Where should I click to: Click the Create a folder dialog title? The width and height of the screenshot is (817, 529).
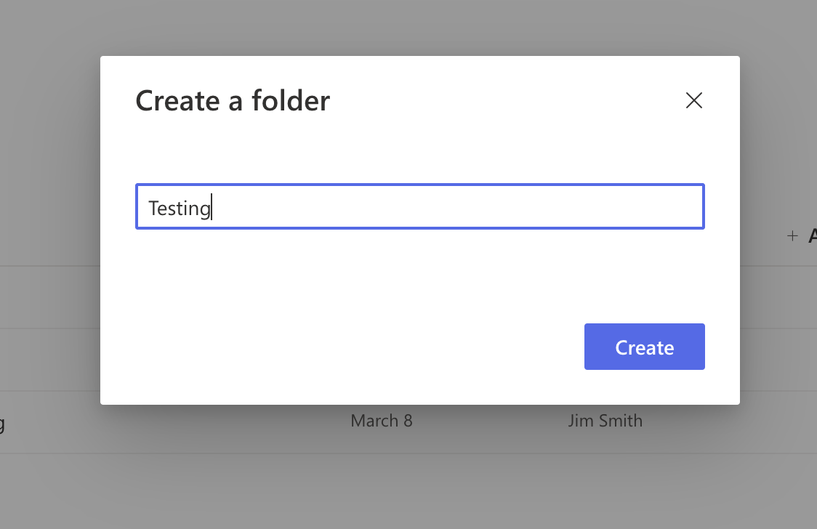coord(232,100)
